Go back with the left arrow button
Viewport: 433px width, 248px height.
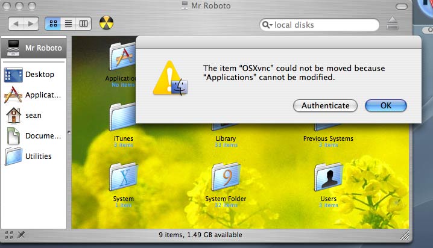click(x=16, y=23)
